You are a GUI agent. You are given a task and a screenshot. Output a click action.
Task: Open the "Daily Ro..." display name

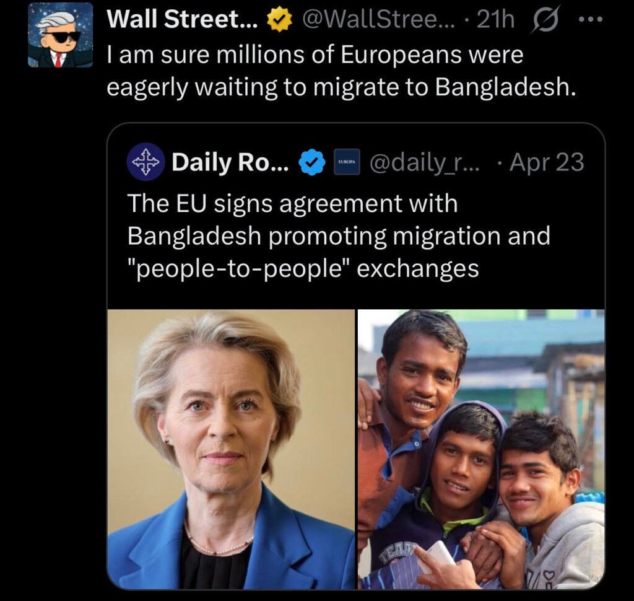(x=230, y=162)
